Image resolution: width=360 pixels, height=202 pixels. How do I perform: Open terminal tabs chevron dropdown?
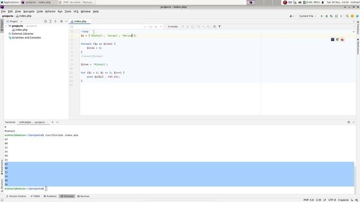(x=57, y=122)
